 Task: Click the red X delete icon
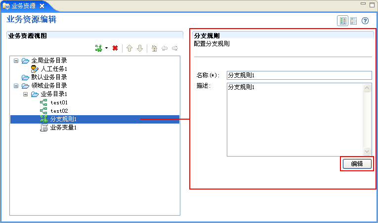click(115, 48)
